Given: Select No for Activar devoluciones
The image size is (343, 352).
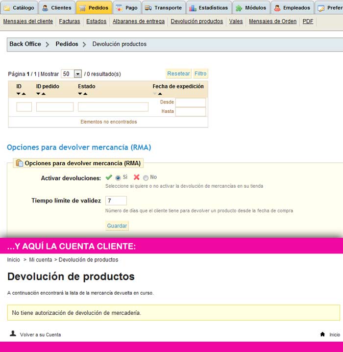Looking at the screenshot, I should [146, 178].
